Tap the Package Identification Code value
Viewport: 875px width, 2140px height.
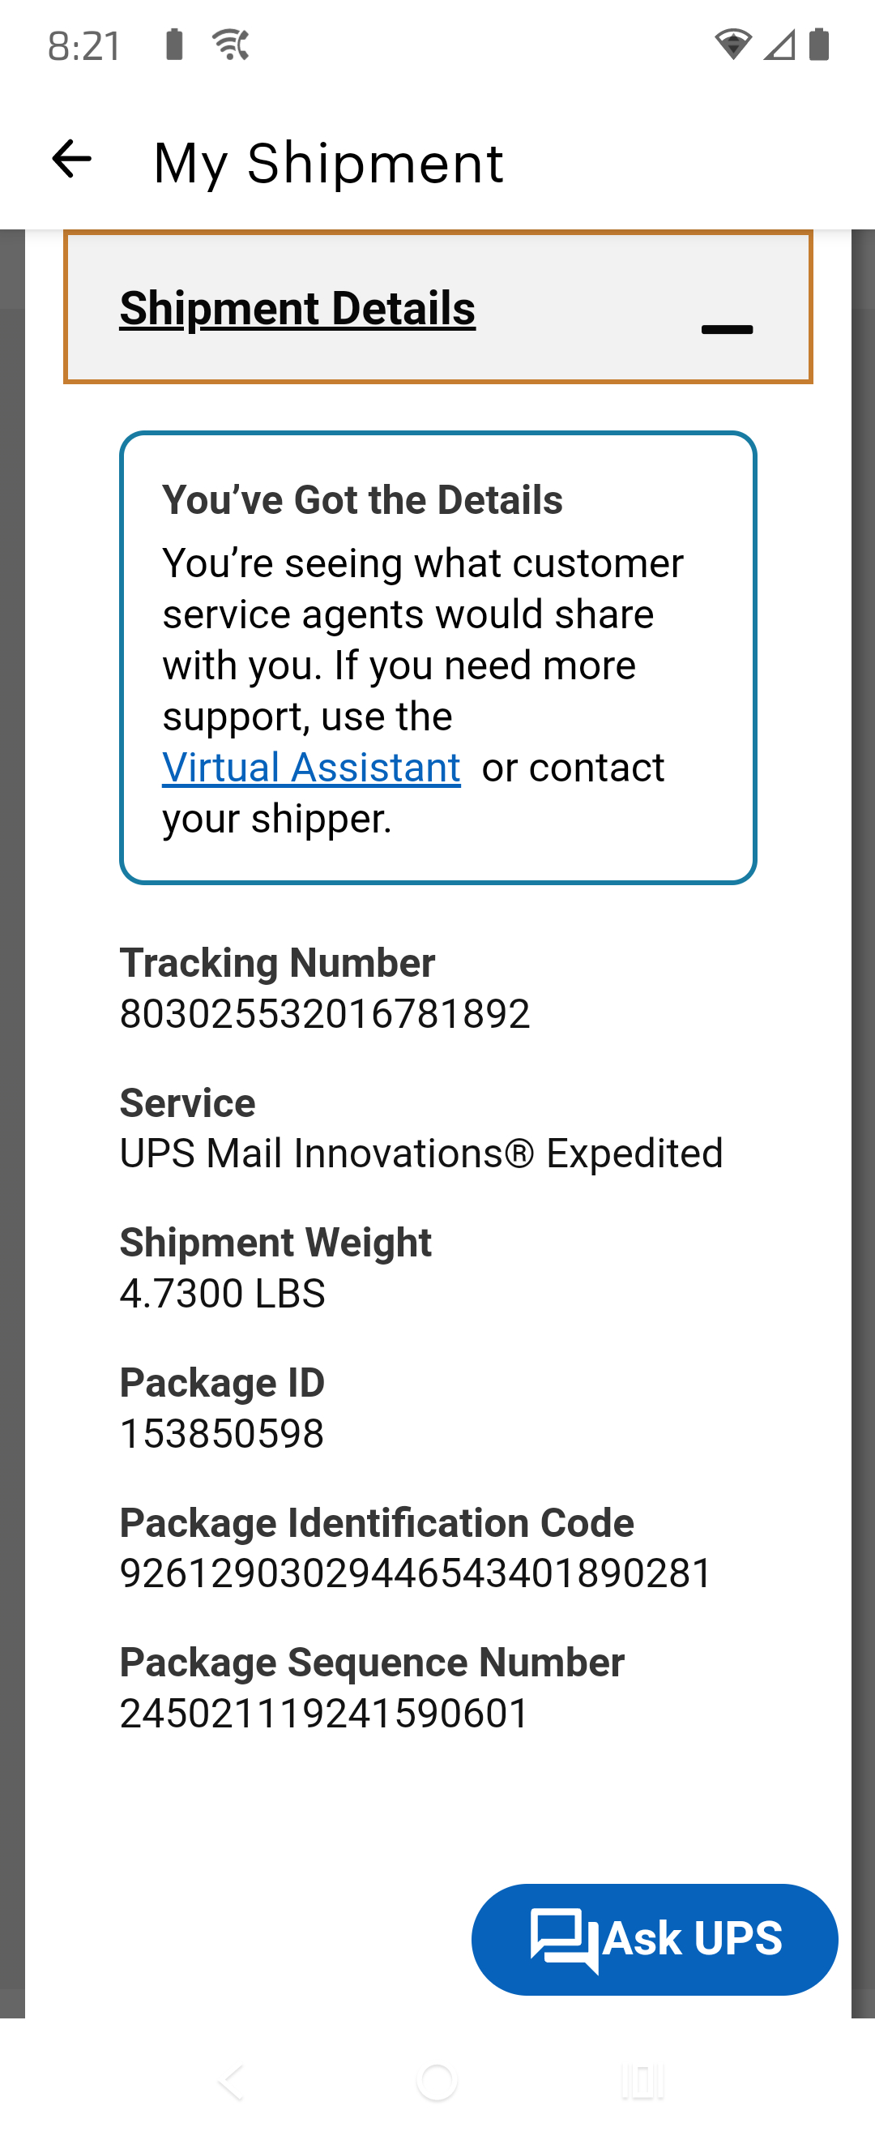point(416,1573)
